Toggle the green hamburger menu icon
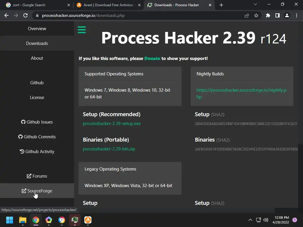The image size is (303, 227). pos(82,30)
